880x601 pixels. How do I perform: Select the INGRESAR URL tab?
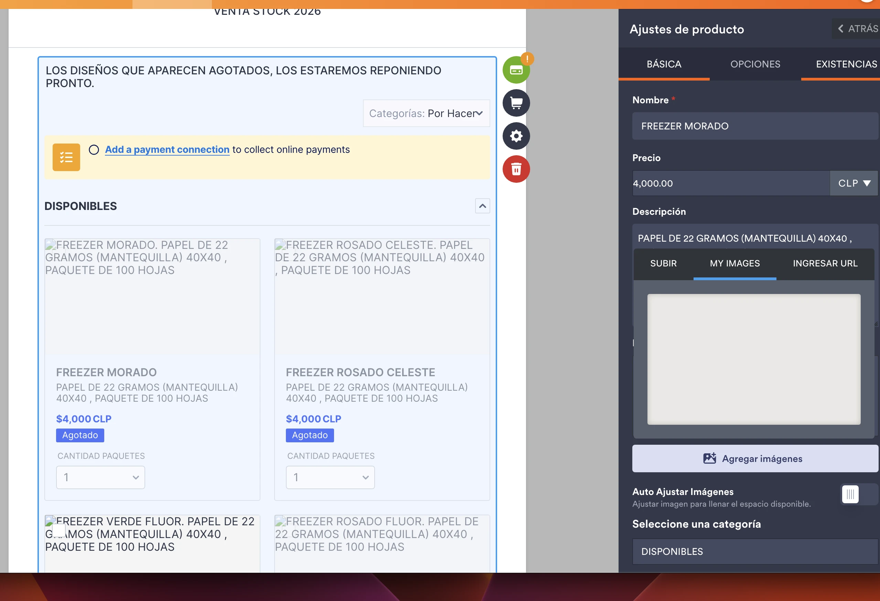(825, 263)
